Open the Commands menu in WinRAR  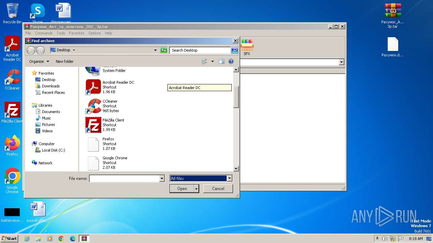click(44, 33)
